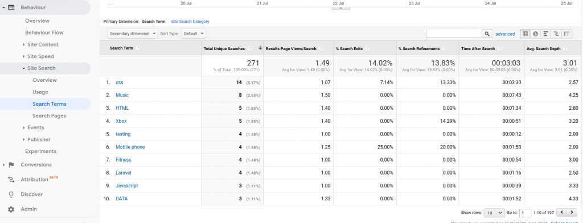Image resolution: width=583 pixels, height=223 pixels.
Task: Click the 1-10 of 197 row count
Action: [x=544, y=213]
